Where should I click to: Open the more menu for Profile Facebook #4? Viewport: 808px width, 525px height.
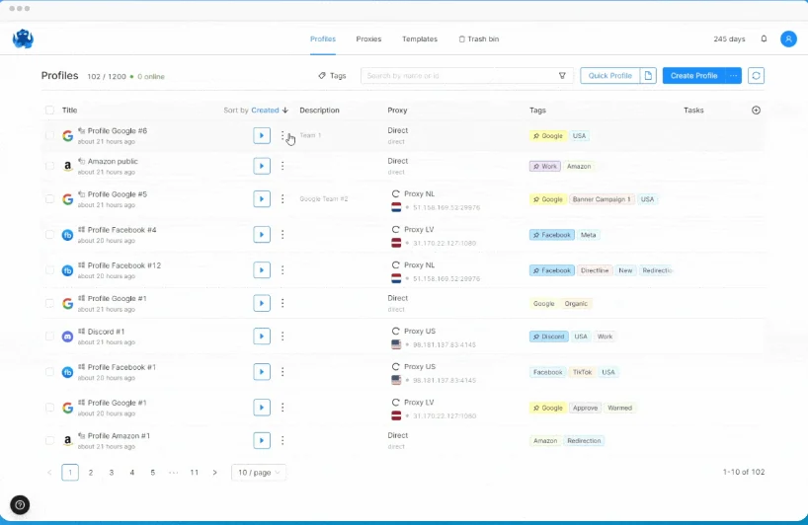coord(283,234)
